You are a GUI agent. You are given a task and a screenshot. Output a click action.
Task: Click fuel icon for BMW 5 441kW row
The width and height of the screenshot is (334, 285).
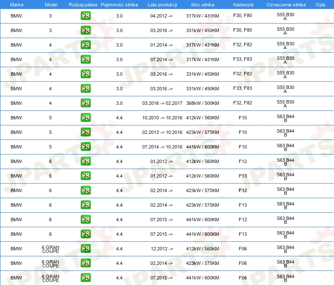tap(85, 147)
